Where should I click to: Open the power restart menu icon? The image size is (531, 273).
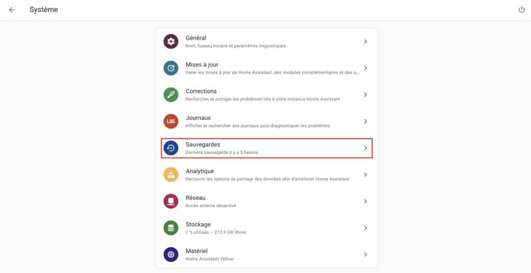click(x=522, y=10)
